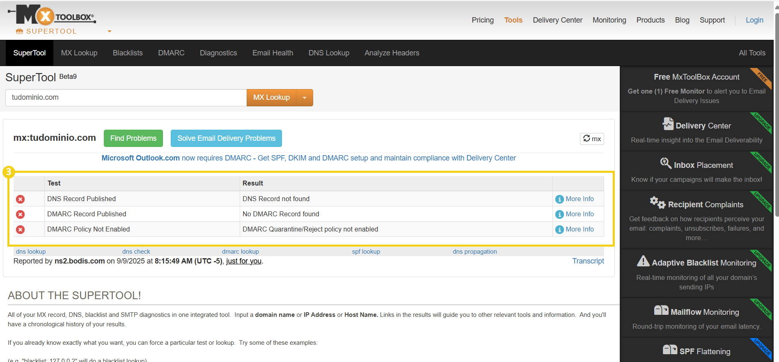
Task: Click the Recipient Complaints gears icon
Action: (657, 203)
